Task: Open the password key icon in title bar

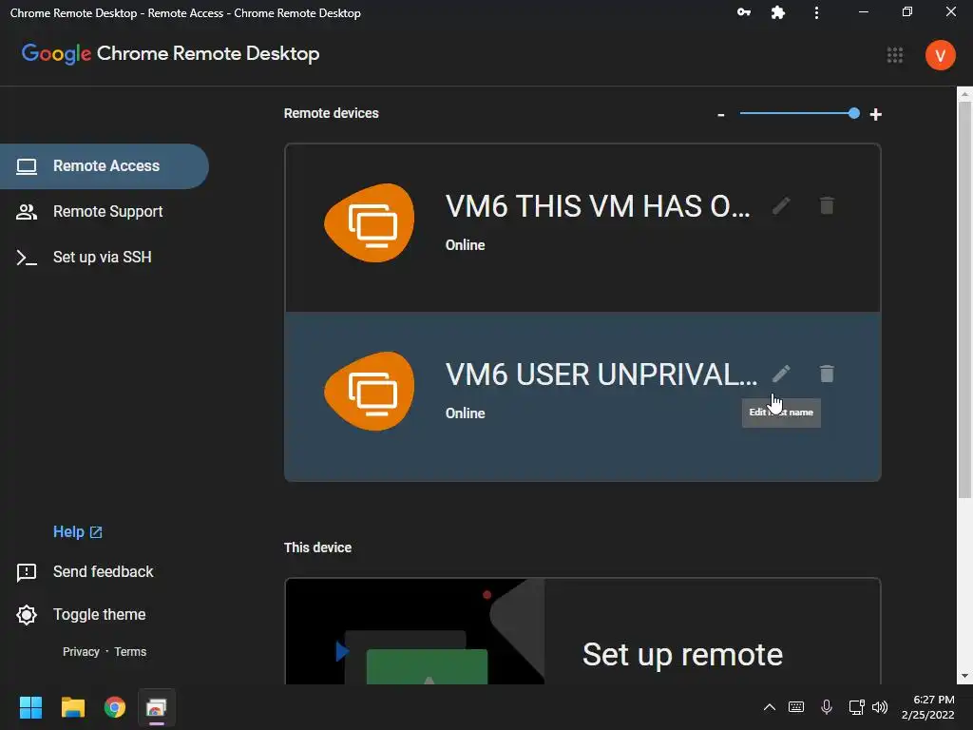Action: tap(743, 12)
